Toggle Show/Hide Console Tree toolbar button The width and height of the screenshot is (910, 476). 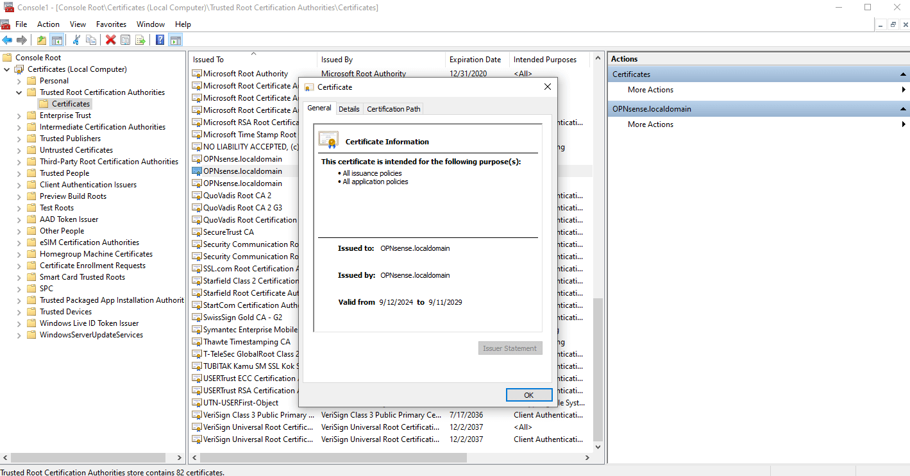tap(57, 40)
